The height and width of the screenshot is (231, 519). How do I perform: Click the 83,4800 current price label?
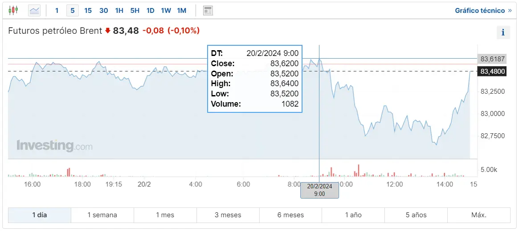point(492,71)
